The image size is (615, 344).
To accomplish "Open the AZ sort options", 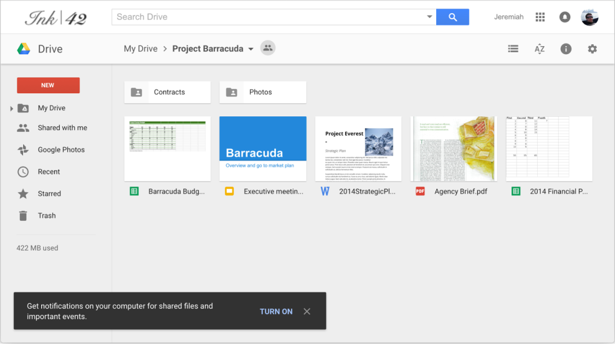I will coord(540,49).
